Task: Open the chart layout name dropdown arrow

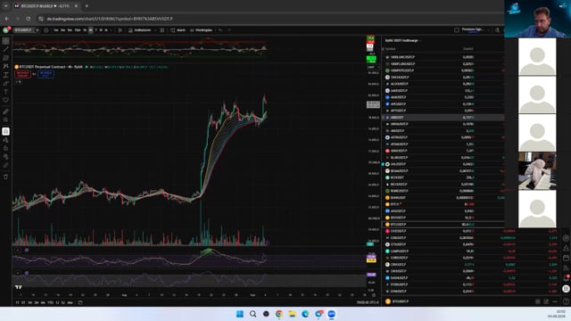Action: (x=488, y=29)
